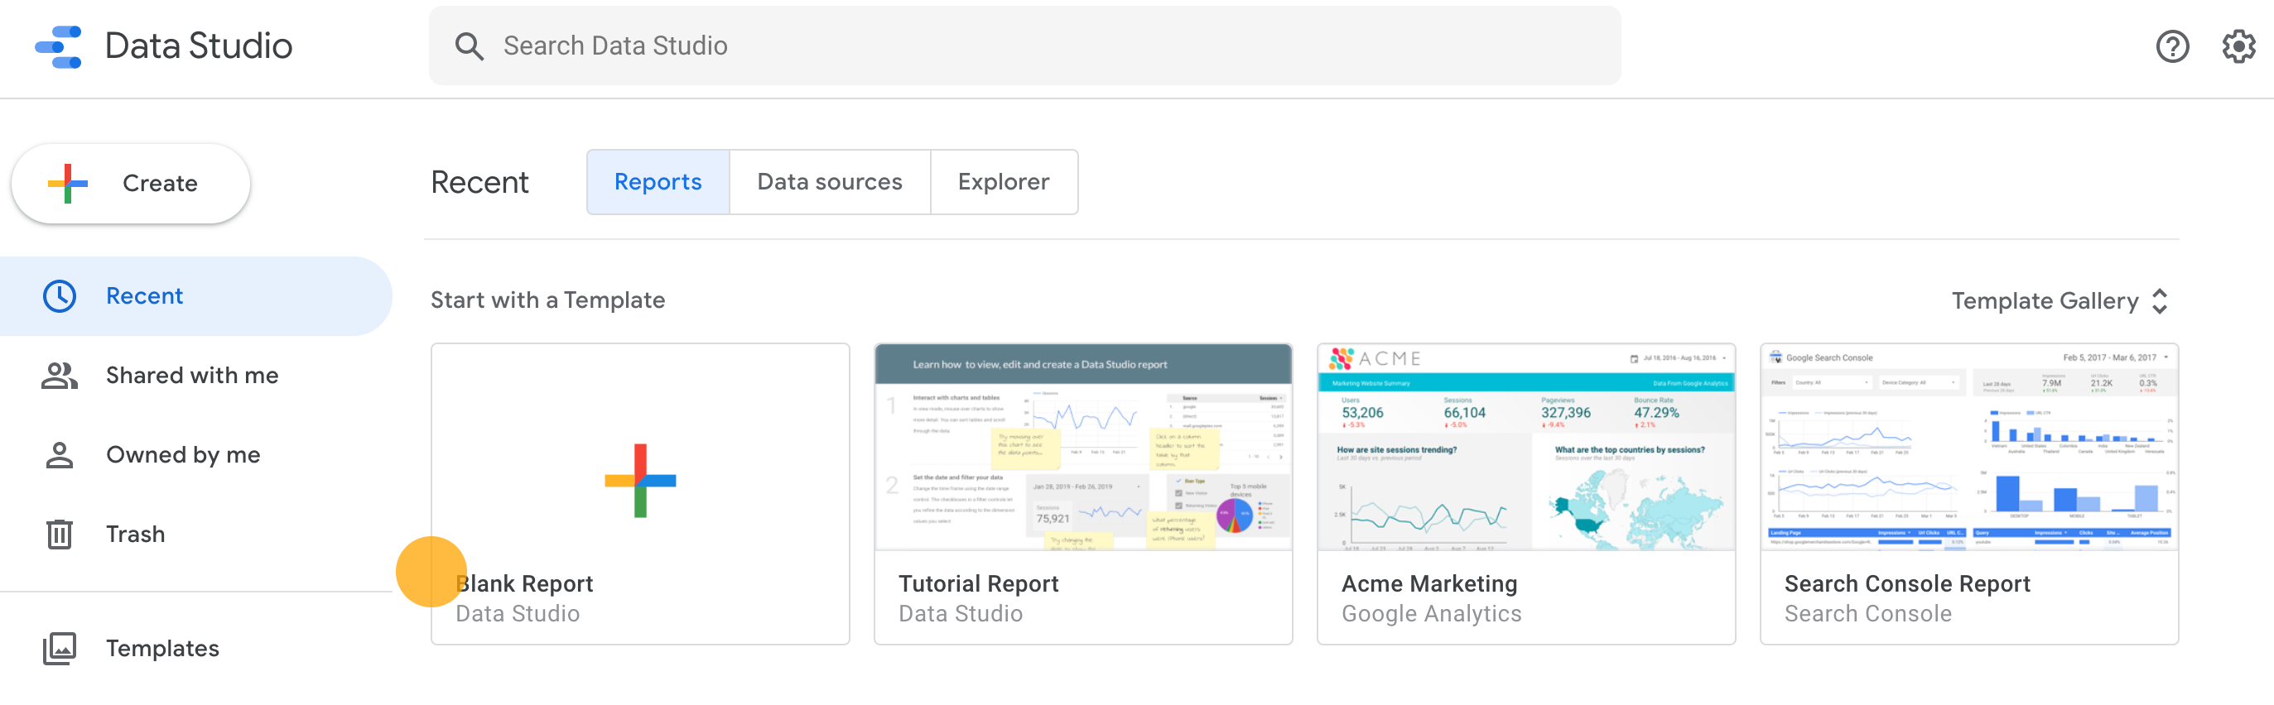Select Owned by me in sidebar
The image size is (2274, 705).
point(196,455)
